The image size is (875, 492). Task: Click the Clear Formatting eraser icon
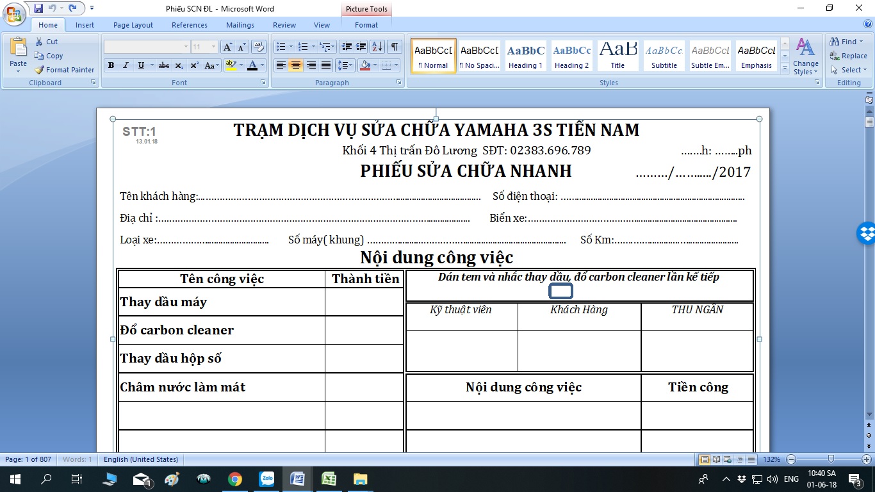[x=259, y=47]
